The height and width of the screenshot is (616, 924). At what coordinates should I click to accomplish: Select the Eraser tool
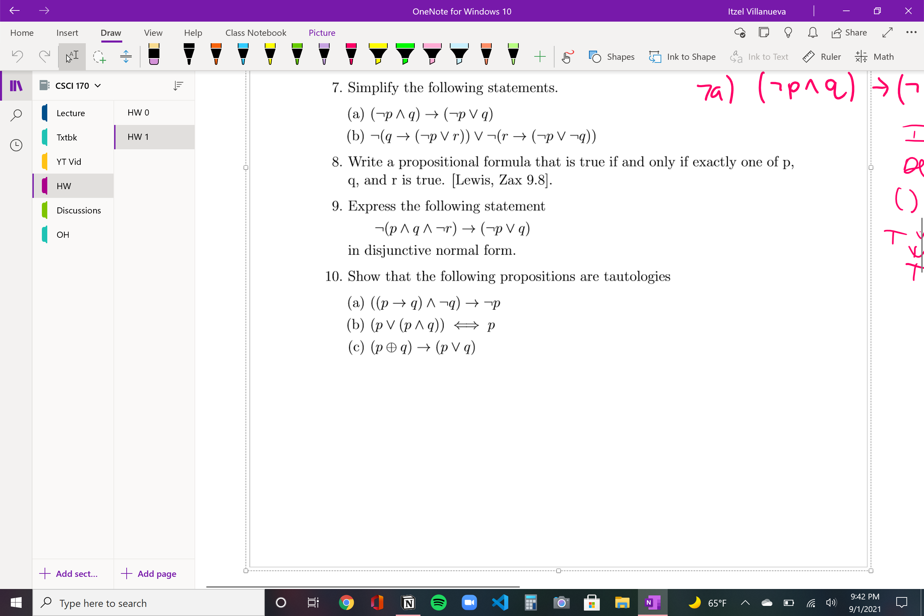(153, 55)
